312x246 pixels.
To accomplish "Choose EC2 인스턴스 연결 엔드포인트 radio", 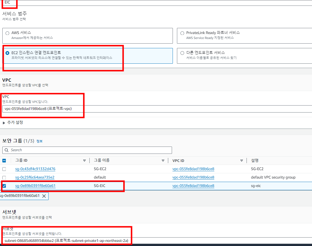I will 7,53.
